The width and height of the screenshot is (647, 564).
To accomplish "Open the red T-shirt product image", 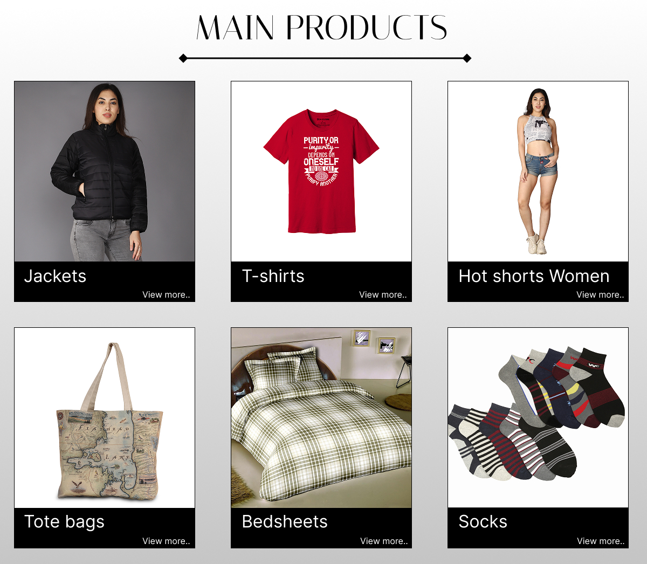I will (x=321, y=171).
